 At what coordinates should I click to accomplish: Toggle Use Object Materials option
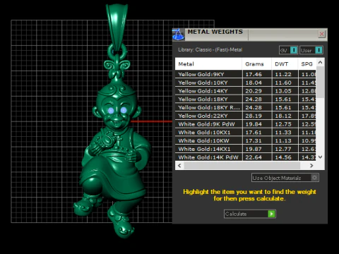pos(285,178)
